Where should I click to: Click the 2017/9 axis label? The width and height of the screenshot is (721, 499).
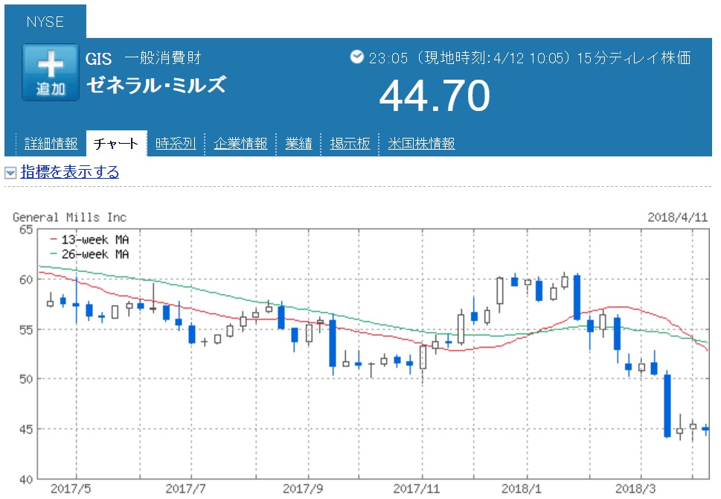tap(302, 489)
